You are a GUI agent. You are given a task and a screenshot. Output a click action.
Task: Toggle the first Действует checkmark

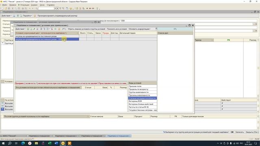[222, 103]
